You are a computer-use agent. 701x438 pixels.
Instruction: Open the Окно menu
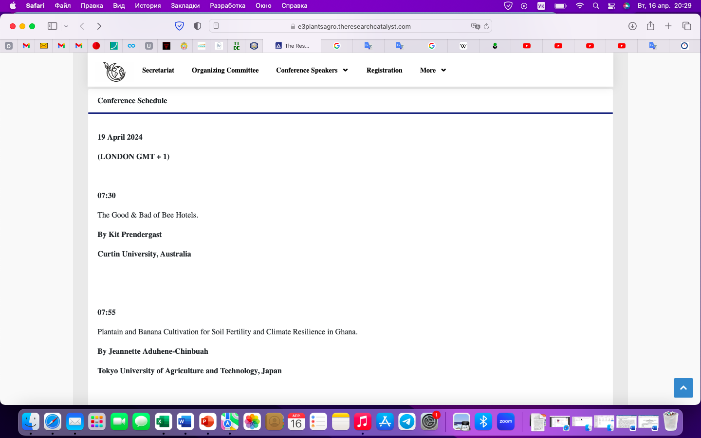pos(263,6)
